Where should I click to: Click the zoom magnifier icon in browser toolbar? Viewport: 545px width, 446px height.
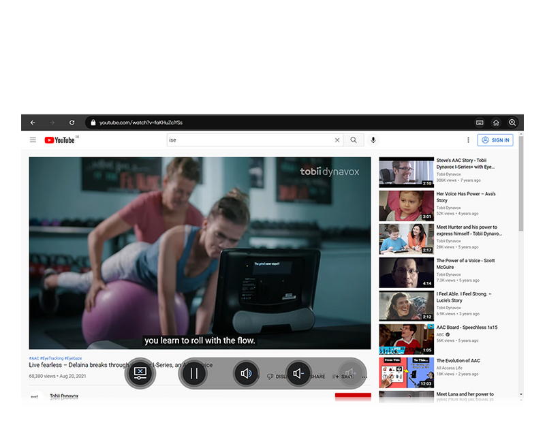tap(512, 123)
